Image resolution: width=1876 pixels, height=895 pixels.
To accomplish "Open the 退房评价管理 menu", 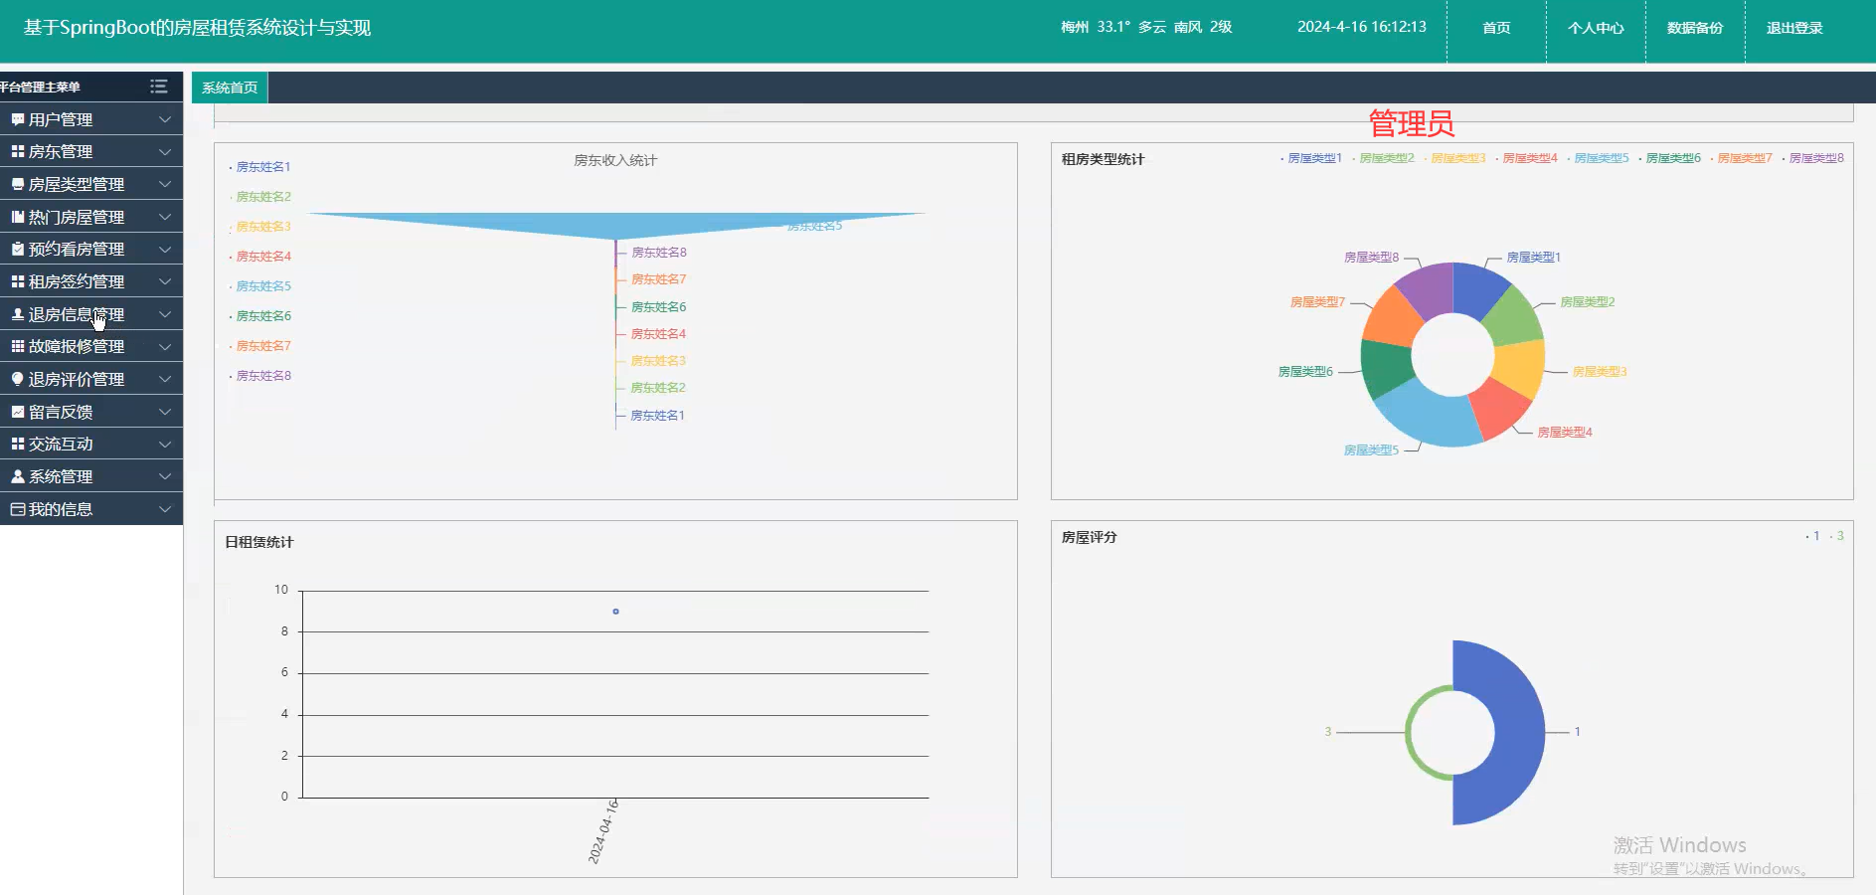I will 91,379.
